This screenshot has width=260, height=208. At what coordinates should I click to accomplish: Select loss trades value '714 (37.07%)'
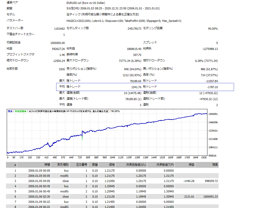click(209, 75)
